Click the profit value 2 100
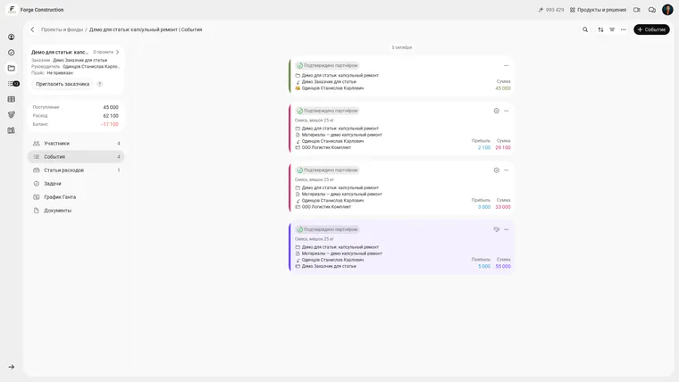Image resolution: width=679 pixels, height=382 pixels. [484, 147]
